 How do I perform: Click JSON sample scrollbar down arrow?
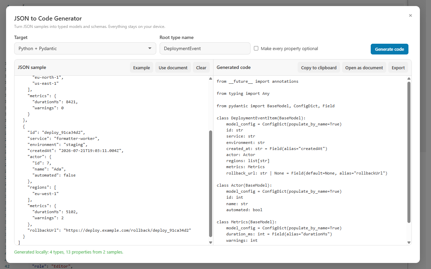point(211,242)
